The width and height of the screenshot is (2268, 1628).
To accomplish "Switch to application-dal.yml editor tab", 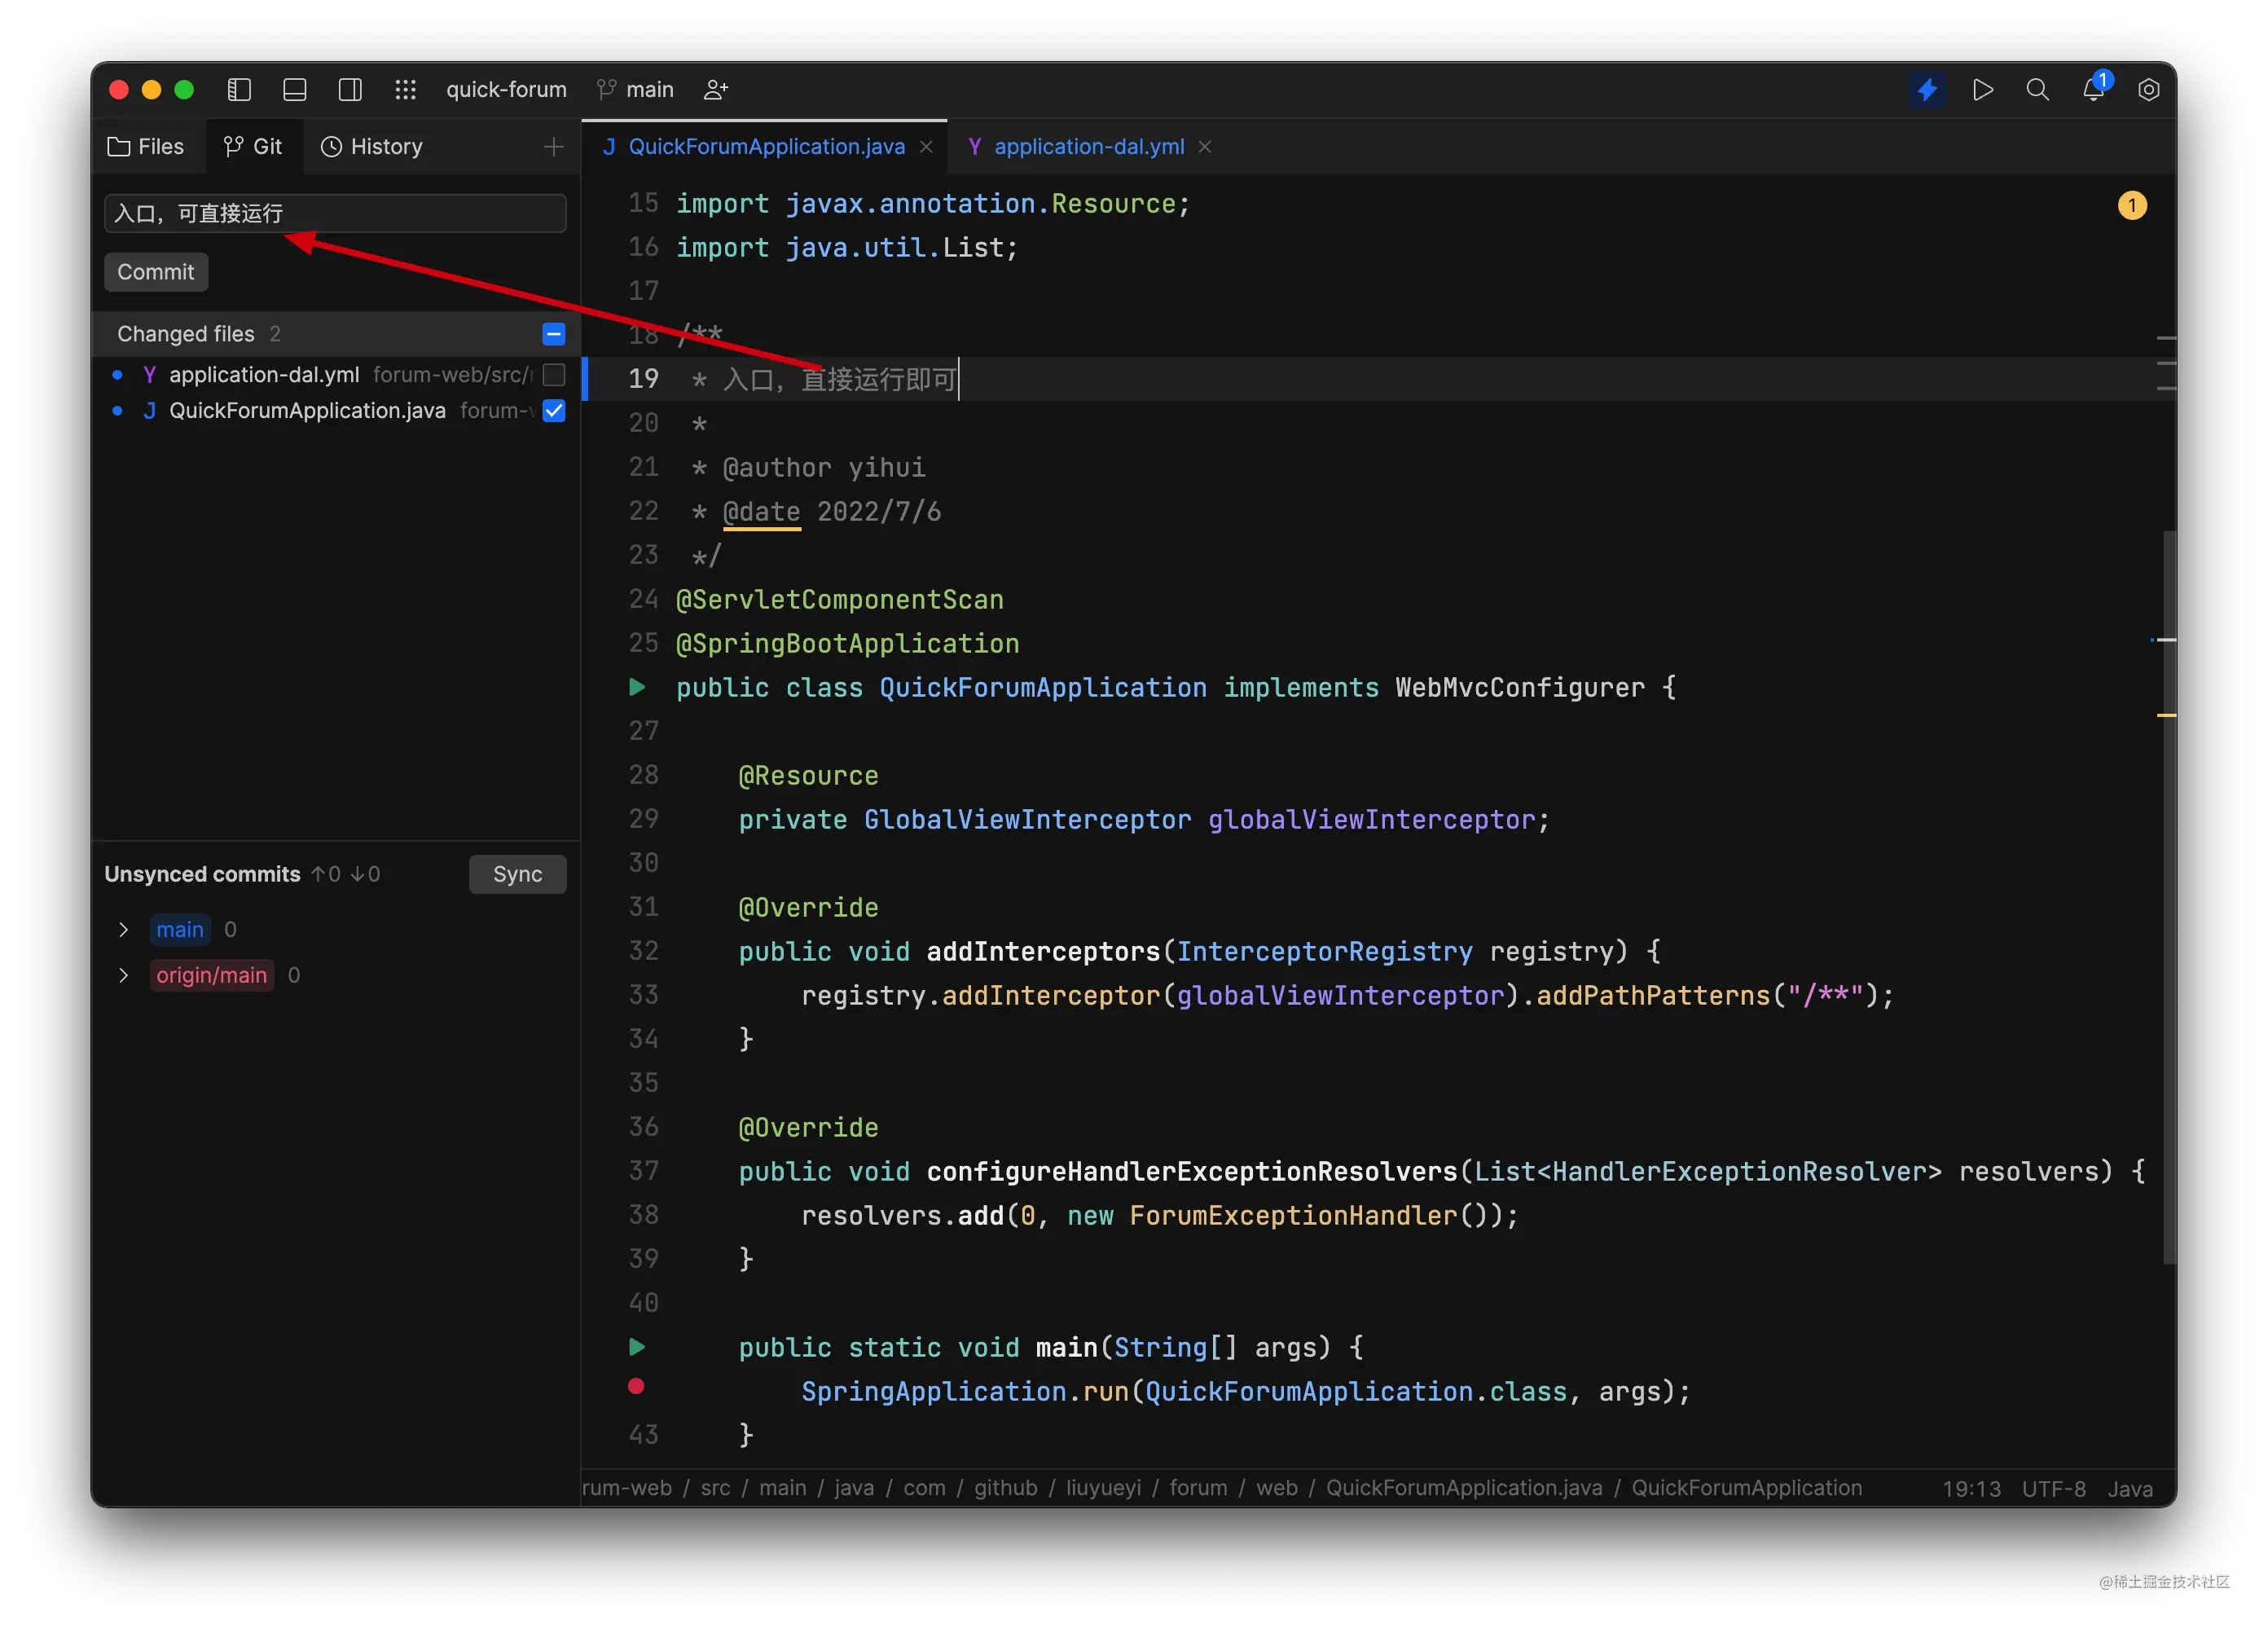I will [1088, 147].
